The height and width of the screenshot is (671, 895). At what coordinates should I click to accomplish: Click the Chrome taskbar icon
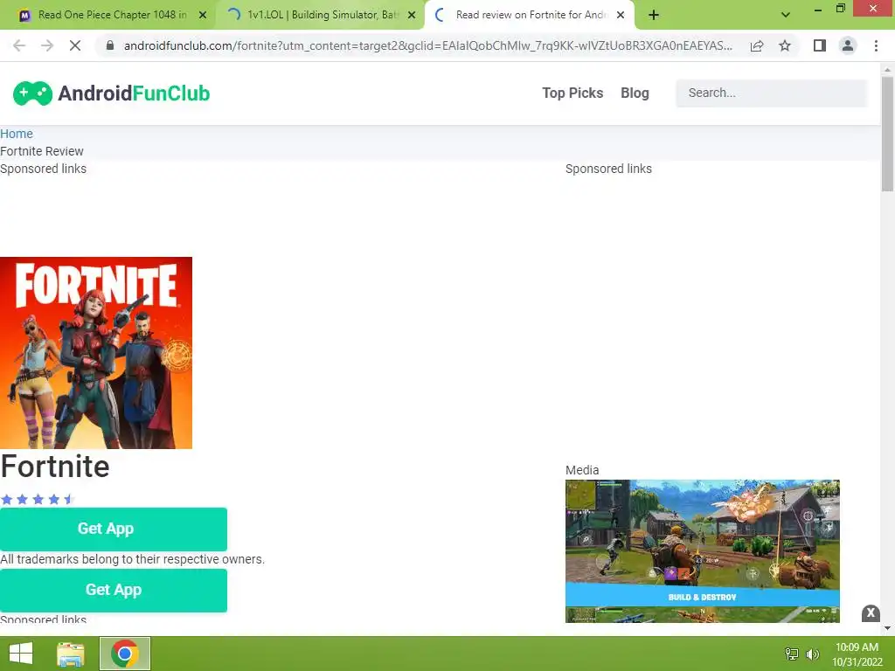pyautogui.click(x=125, y=654)
